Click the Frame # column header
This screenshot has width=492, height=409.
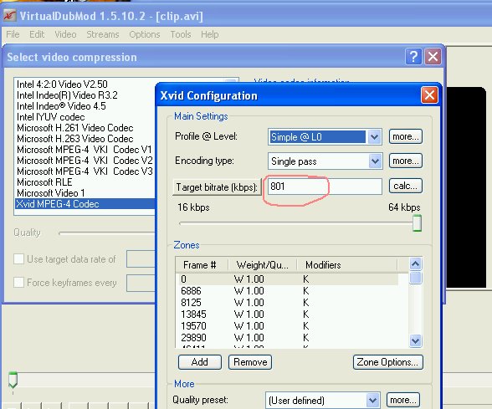click(x=202, y=265)
